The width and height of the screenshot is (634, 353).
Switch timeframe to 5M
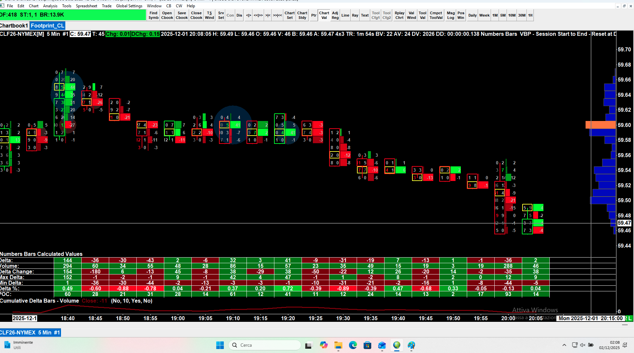pyautogui.click(x=503, y=15)
